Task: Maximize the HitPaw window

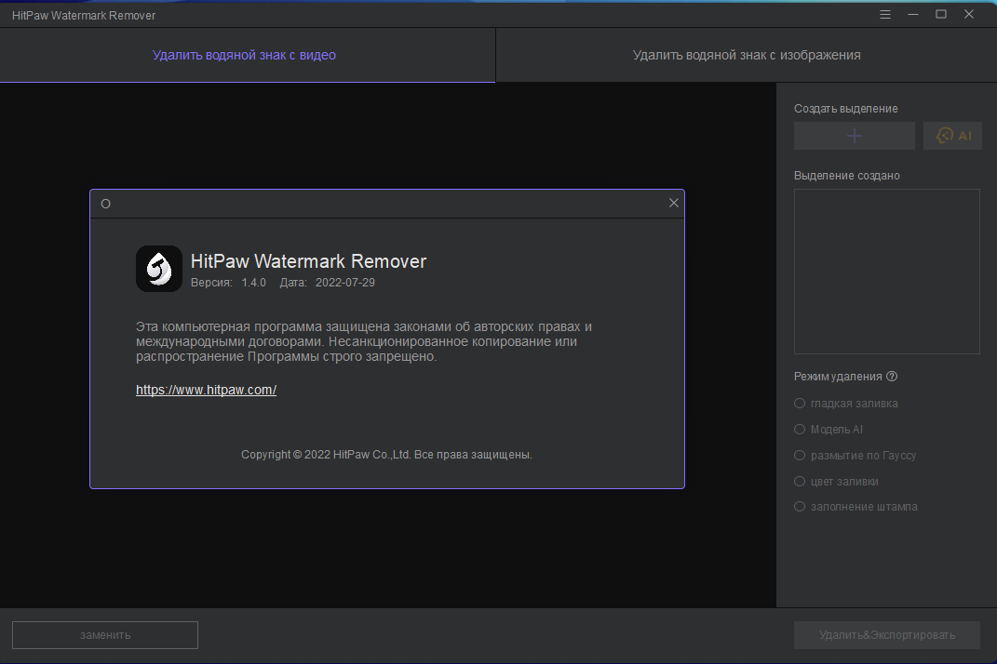Action: pos(941,15)
